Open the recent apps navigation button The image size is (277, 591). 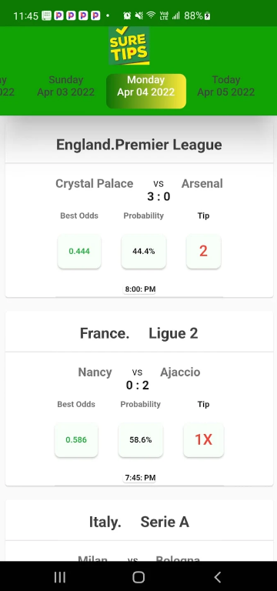coord(59,576)
